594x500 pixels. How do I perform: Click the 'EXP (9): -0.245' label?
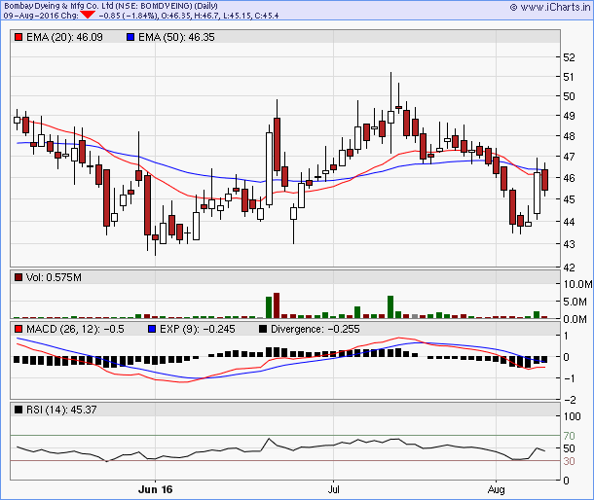(198, 329)
